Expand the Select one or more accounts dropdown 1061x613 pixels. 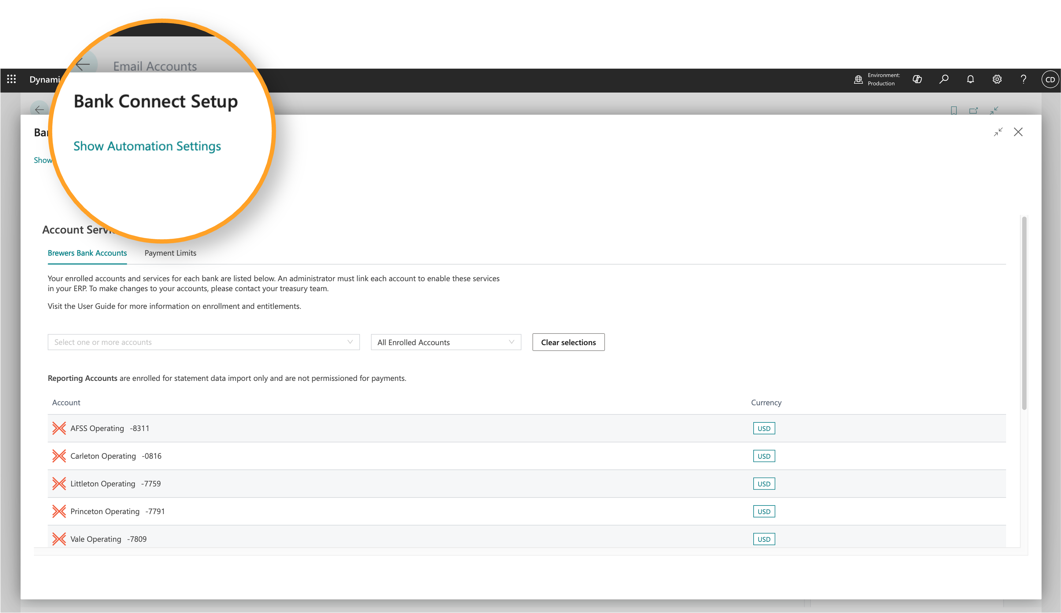tap(204, 342)
